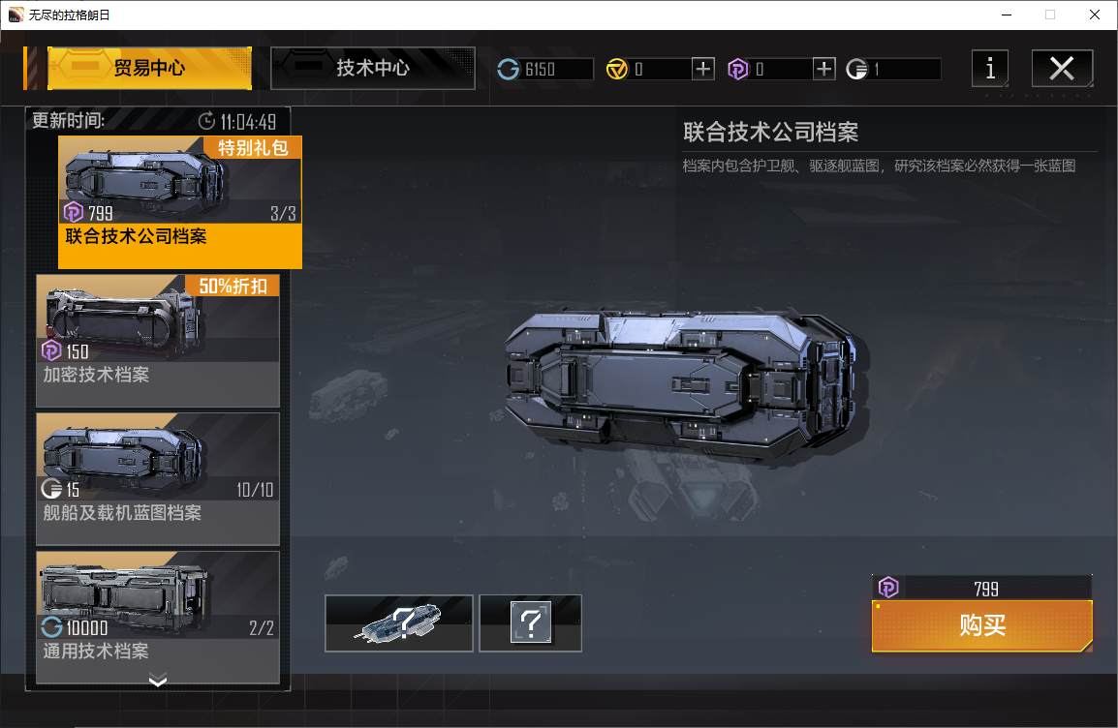This screenshot has width=1118, height=728.
Task: Switch to 技术中心 tab
Action: [373, 69]
